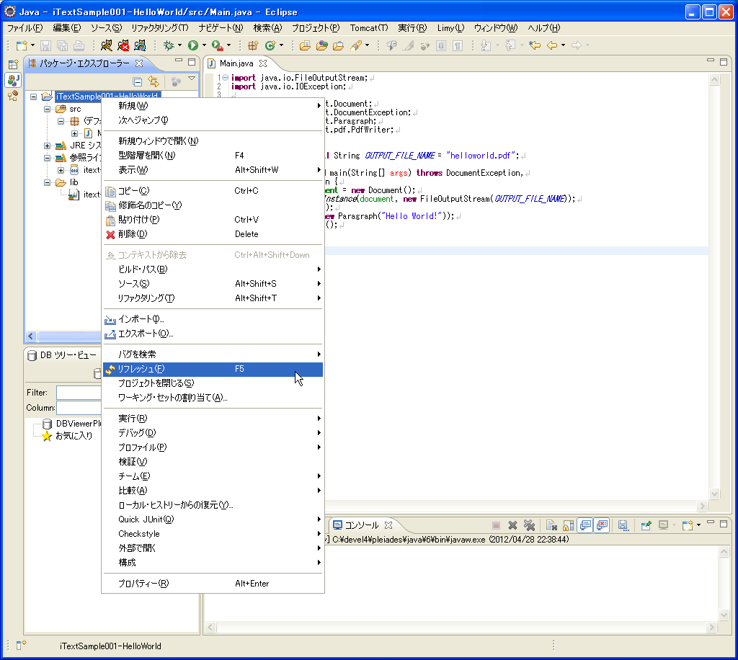Close the Main.java editor tab
Screen dimensions: 738x660
263,63
